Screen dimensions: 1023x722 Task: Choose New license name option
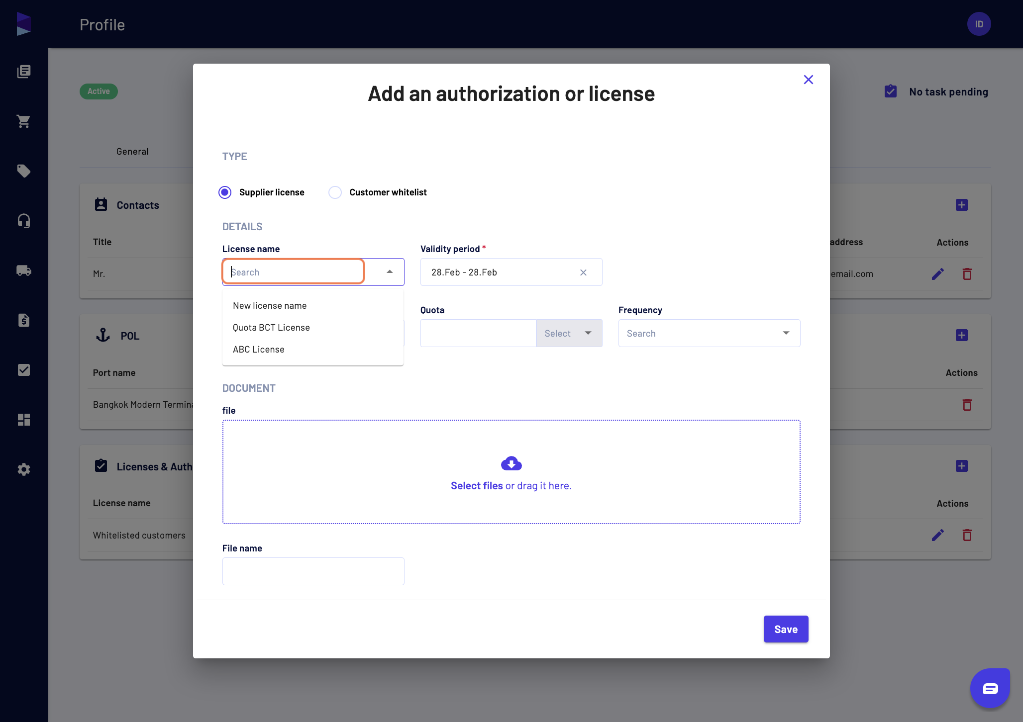313,306
